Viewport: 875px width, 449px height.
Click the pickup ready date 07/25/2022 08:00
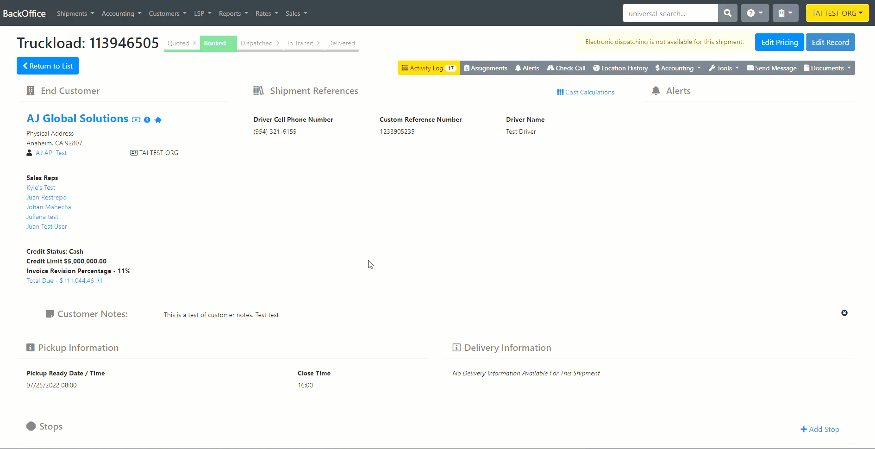pos(51,385)
